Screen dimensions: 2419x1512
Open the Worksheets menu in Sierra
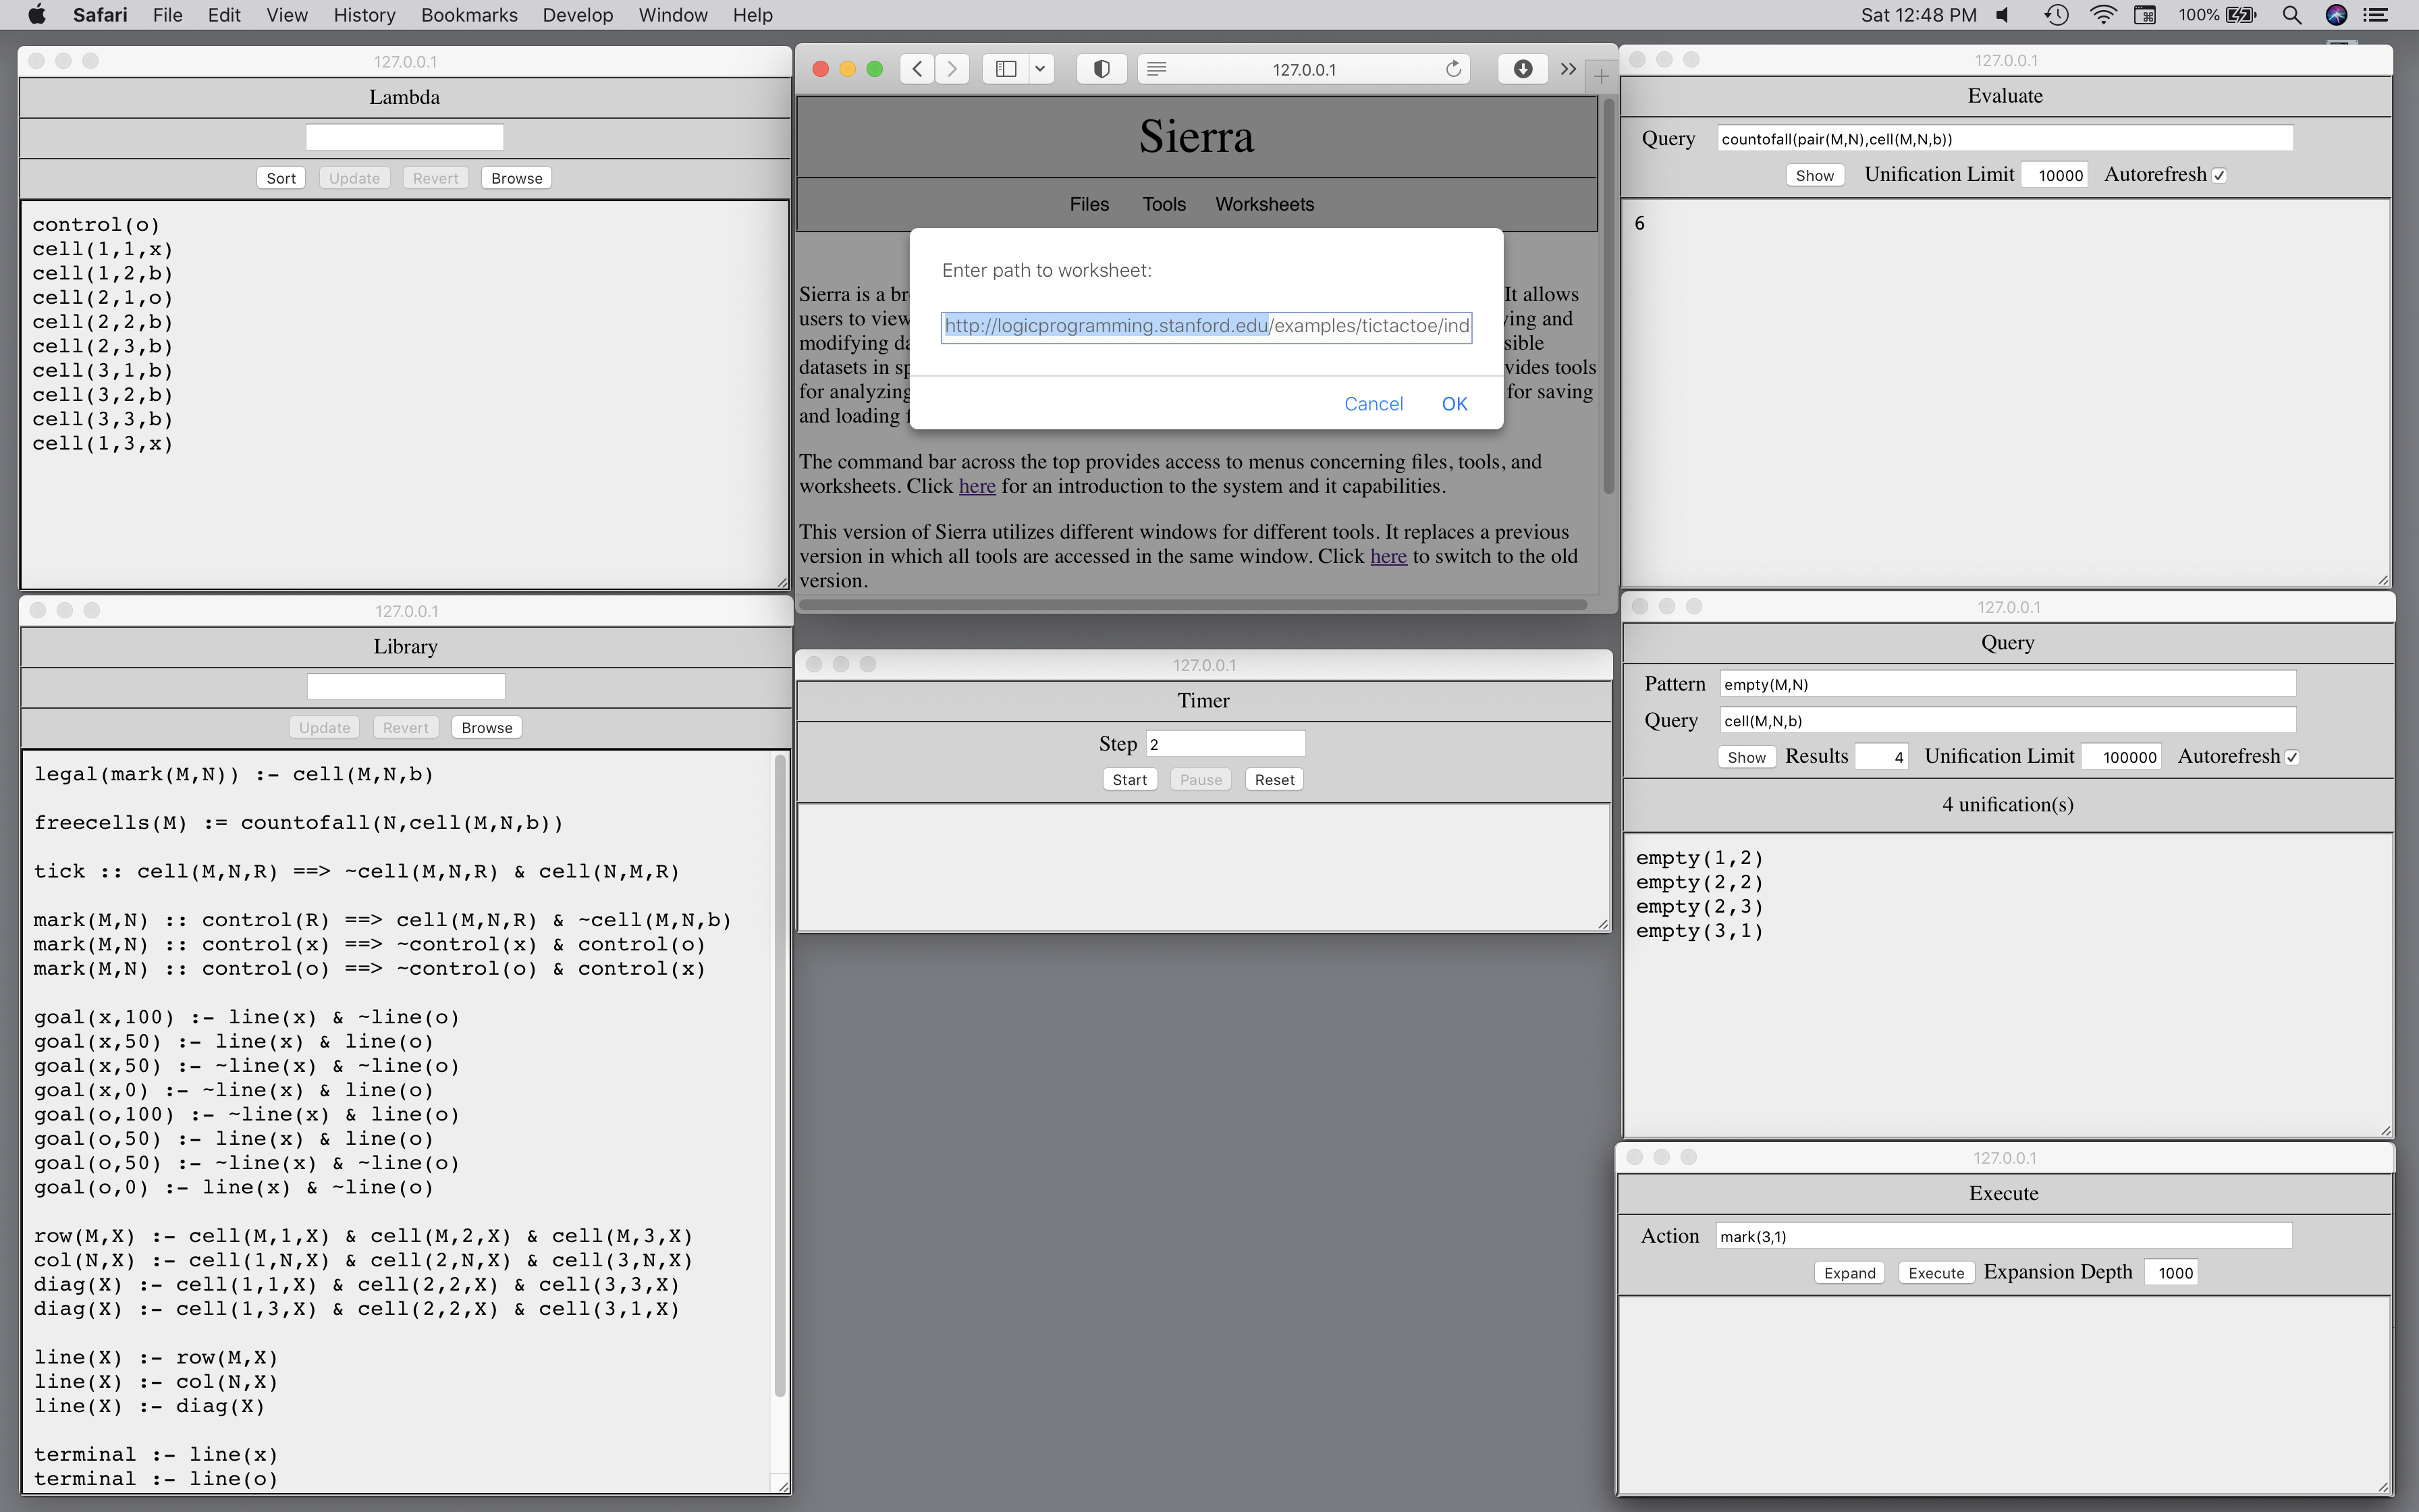[x=1263, y=204]
